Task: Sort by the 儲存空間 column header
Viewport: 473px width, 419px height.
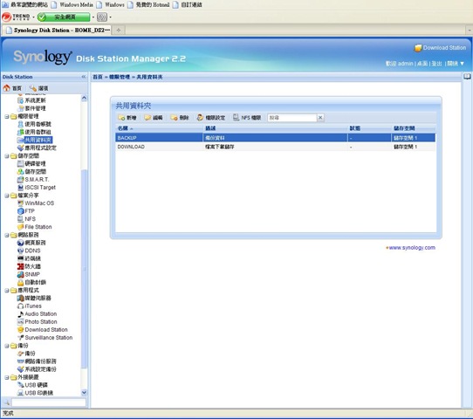Action: click(414, 128)
